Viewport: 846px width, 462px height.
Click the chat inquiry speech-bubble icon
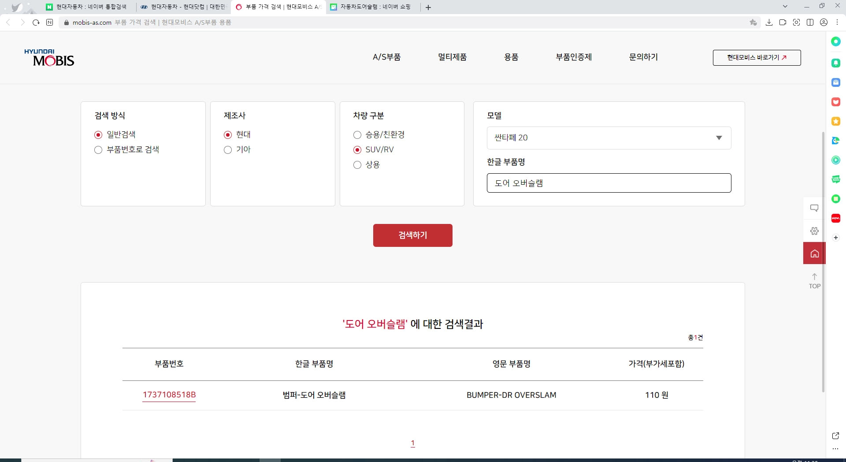point(814,207)
